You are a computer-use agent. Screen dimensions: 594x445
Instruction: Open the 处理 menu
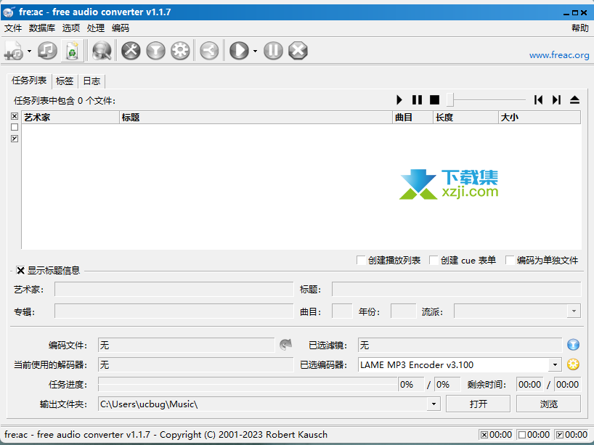pyautogui.click(x=95, y=28)
